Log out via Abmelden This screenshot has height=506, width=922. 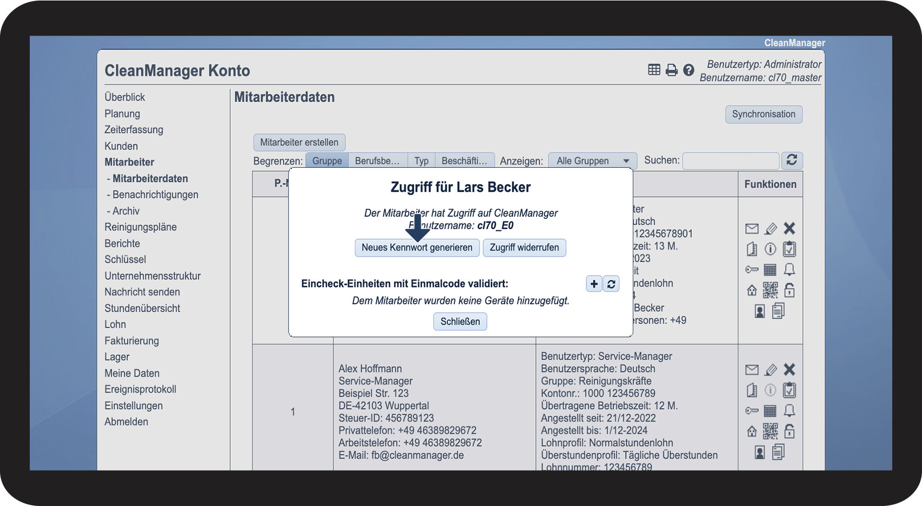pos(126,422)
